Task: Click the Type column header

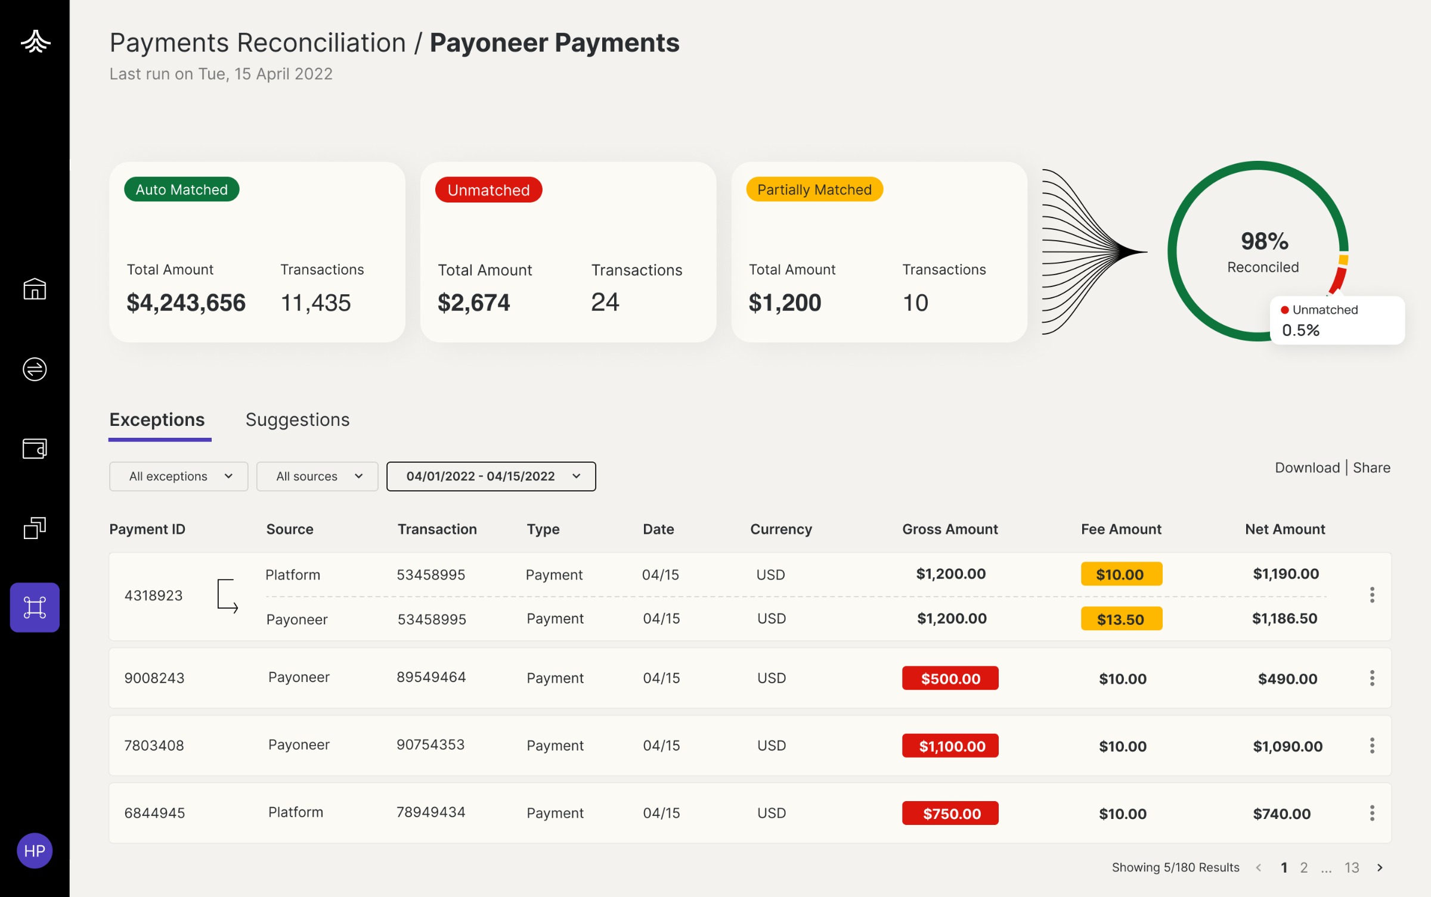Action: [543, 529]
